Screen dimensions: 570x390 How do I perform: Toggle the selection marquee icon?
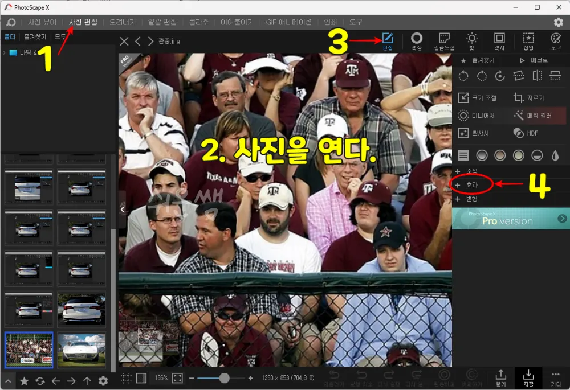[126, 378]
